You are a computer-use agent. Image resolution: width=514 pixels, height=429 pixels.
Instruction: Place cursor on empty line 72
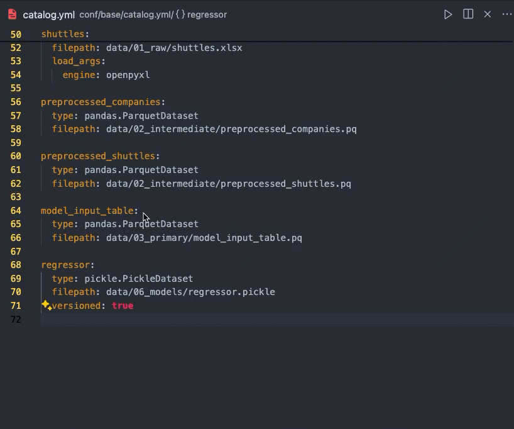tap(189, 320)
